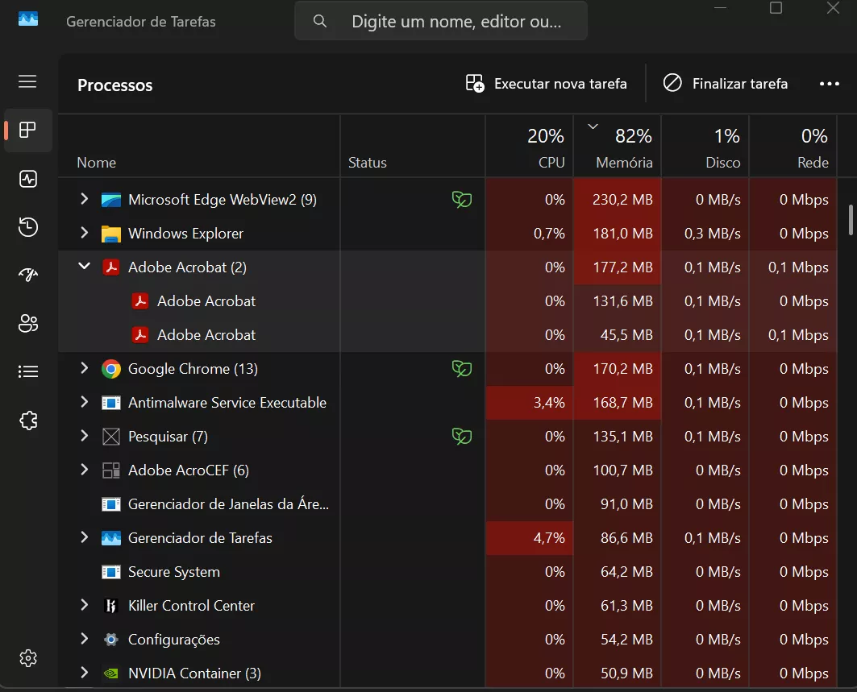
Task: Open the Users page in sidebar
Action: (28, 324)
